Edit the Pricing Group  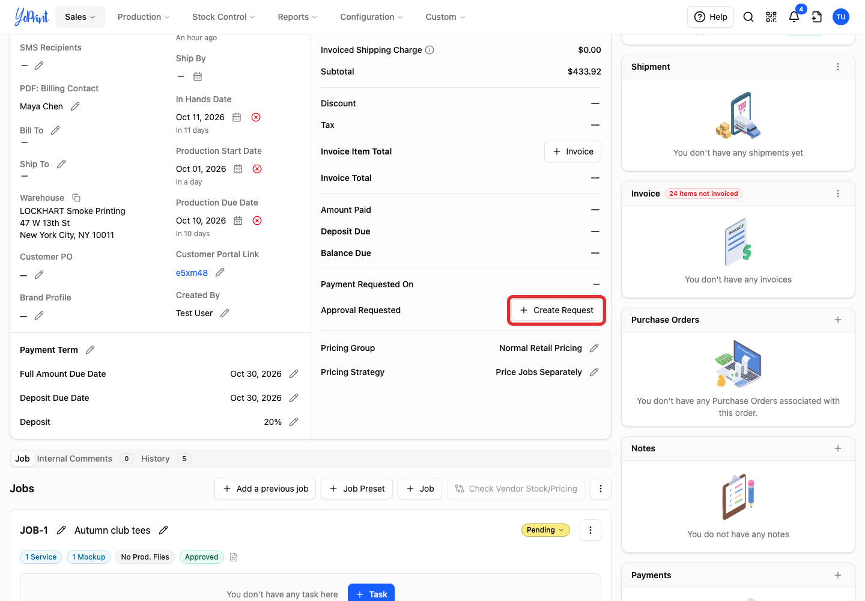[594, 348]
